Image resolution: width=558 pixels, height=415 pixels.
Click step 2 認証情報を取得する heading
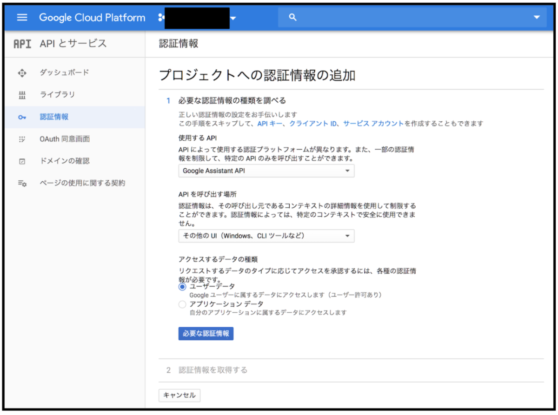[x=213, y=370]
